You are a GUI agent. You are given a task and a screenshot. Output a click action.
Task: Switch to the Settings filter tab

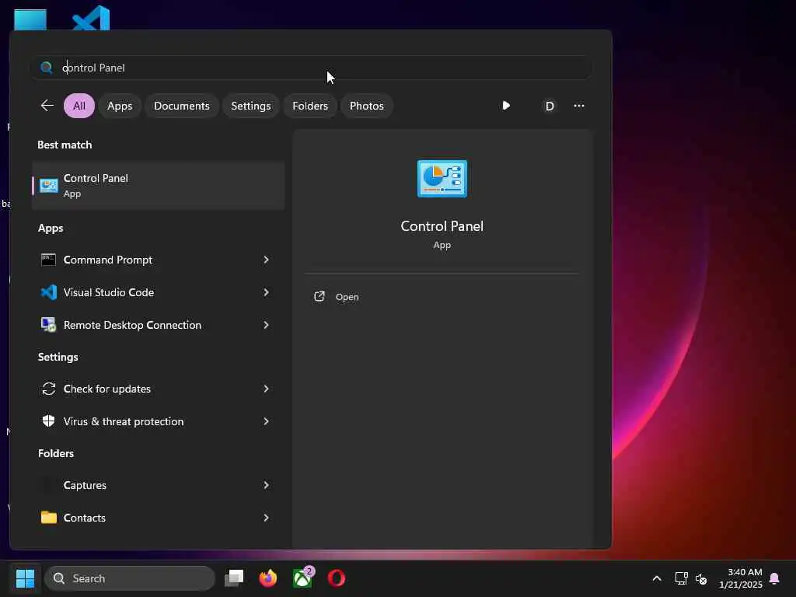pos(251,106)
